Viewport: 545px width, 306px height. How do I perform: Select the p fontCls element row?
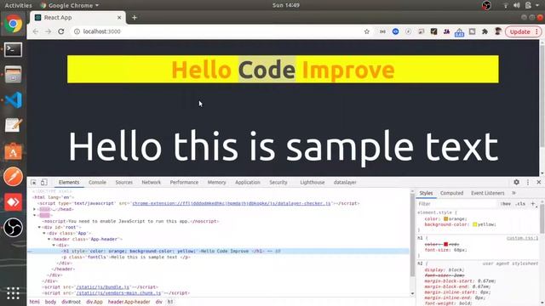click(x=218, y=257)
